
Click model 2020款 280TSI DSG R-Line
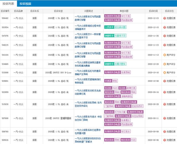click(x=58, y=73)
